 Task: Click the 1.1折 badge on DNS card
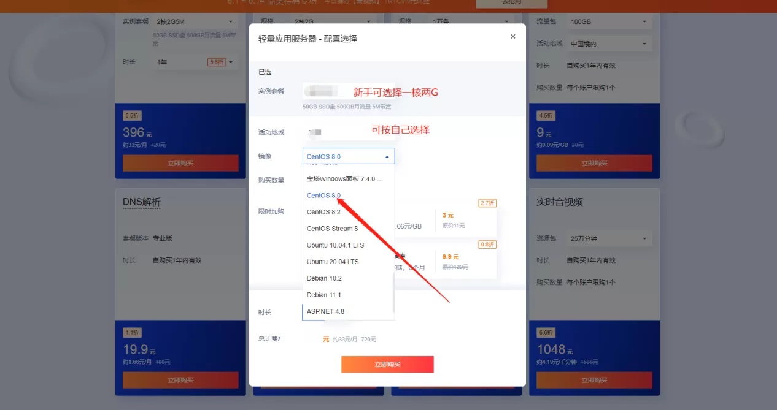point(132,332)
